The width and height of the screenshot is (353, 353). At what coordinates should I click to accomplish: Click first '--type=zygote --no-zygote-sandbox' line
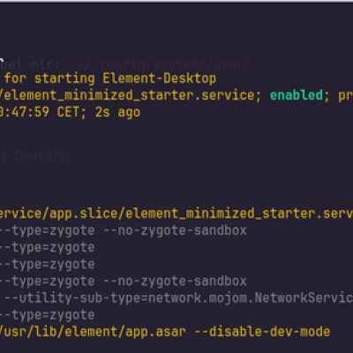coord(124,230)
